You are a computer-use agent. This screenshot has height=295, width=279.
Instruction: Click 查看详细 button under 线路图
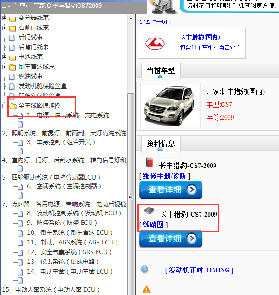(x=170, y=238)
